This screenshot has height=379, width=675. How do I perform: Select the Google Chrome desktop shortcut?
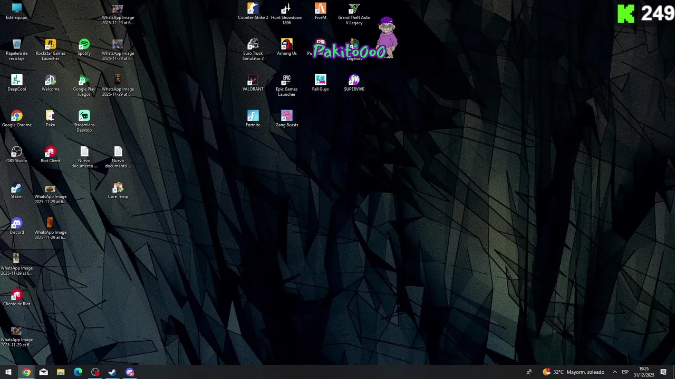pos(17,119)
